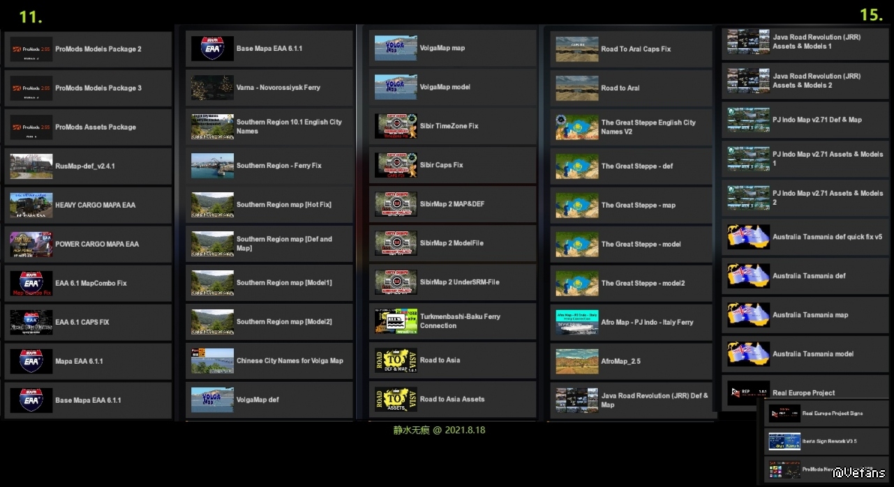Select the Real Europe Project mod
The width and height of the screenshot is (894, 487).
click(x=805, y=393)
